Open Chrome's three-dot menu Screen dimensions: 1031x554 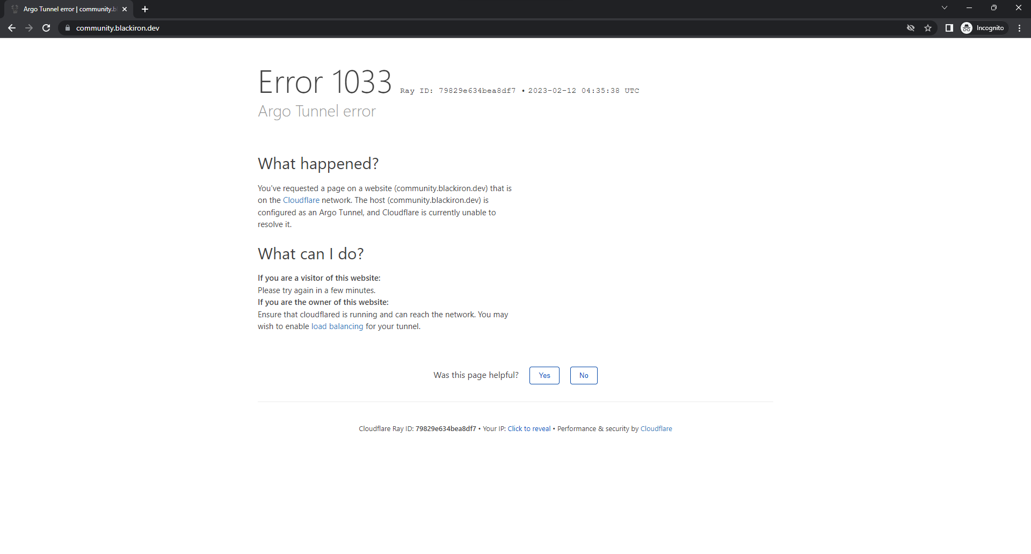point(1019,28)
